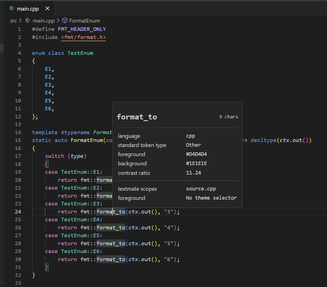Click case TestEnum::E4 label
The image size is (327, 287).
pos(74,219)
